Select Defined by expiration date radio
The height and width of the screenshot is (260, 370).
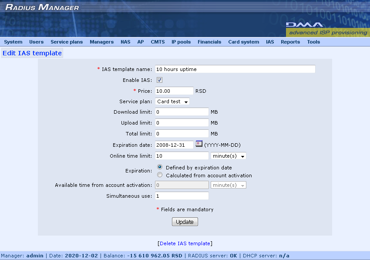tap(160, 167)
